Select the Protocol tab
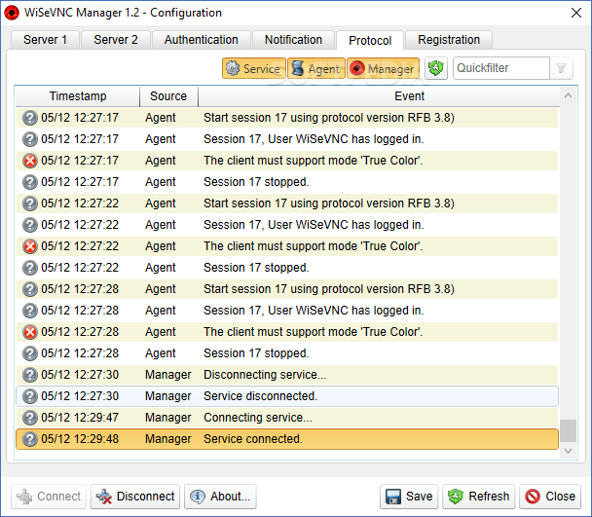Viewport: 592px width, 517px height. click(370, 40)
